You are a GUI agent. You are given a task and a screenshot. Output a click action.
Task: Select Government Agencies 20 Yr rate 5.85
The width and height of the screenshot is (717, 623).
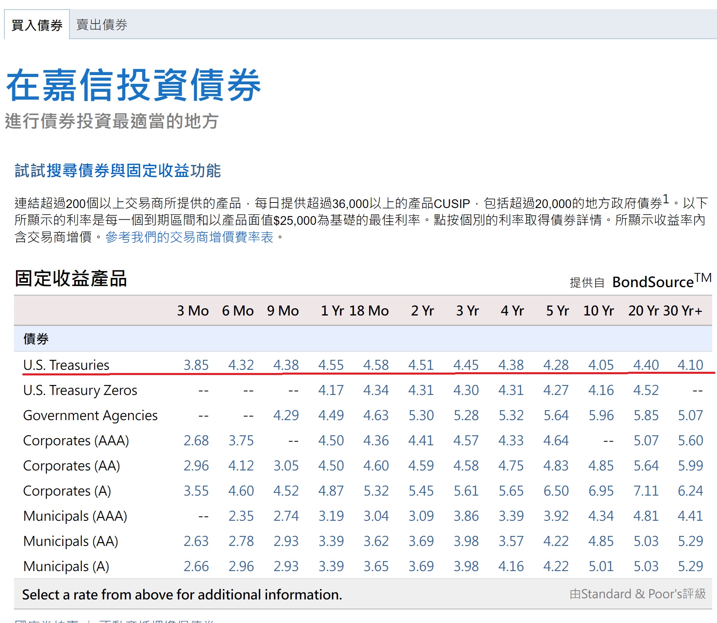646,415
